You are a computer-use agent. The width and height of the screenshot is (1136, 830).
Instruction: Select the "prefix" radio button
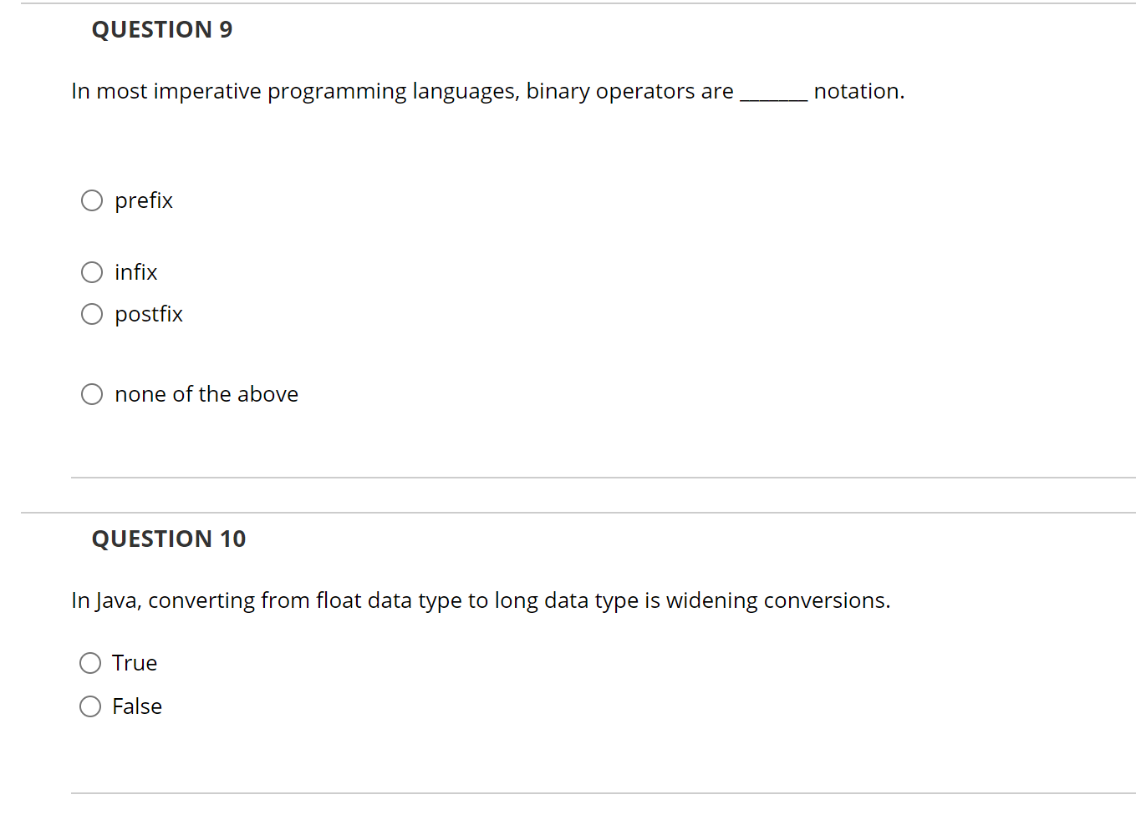pos(92,200)
